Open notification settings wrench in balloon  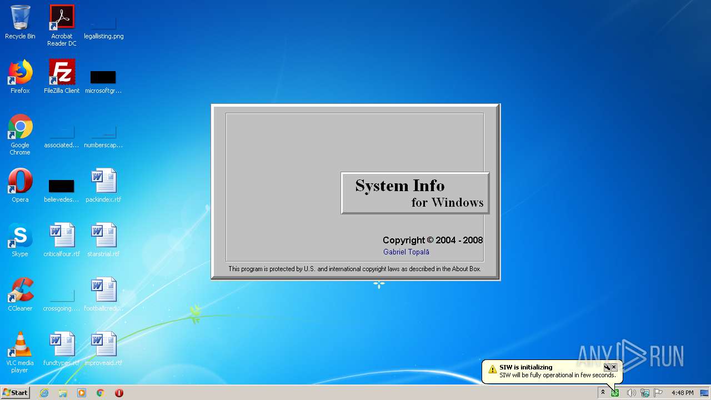607,367
